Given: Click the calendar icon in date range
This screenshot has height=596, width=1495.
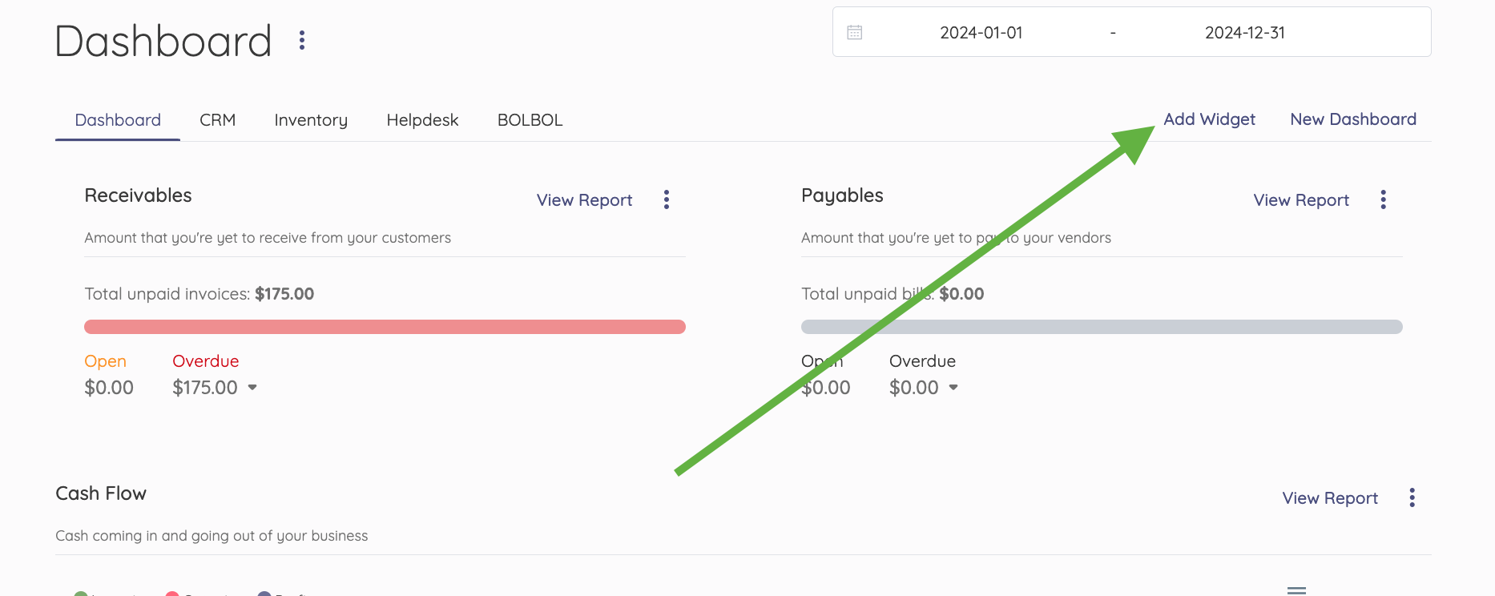Looking at the screenshot, I should tap(855, 32).
